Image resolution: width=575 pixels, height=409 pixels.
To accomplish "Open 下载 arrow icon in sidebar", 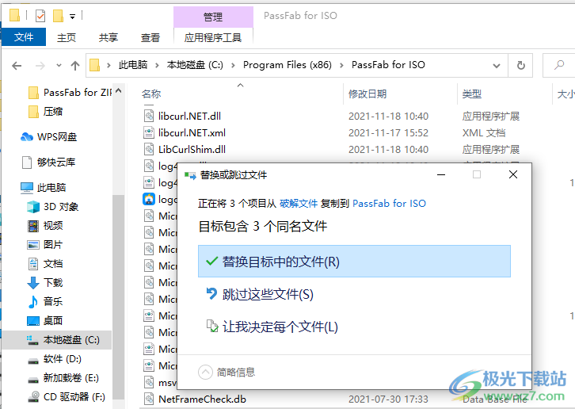I will tap(33, 283).
